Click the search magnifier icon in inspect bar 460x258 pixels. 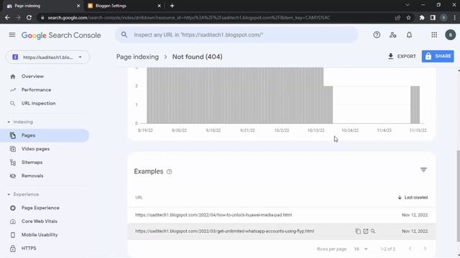tap(124, 35)
